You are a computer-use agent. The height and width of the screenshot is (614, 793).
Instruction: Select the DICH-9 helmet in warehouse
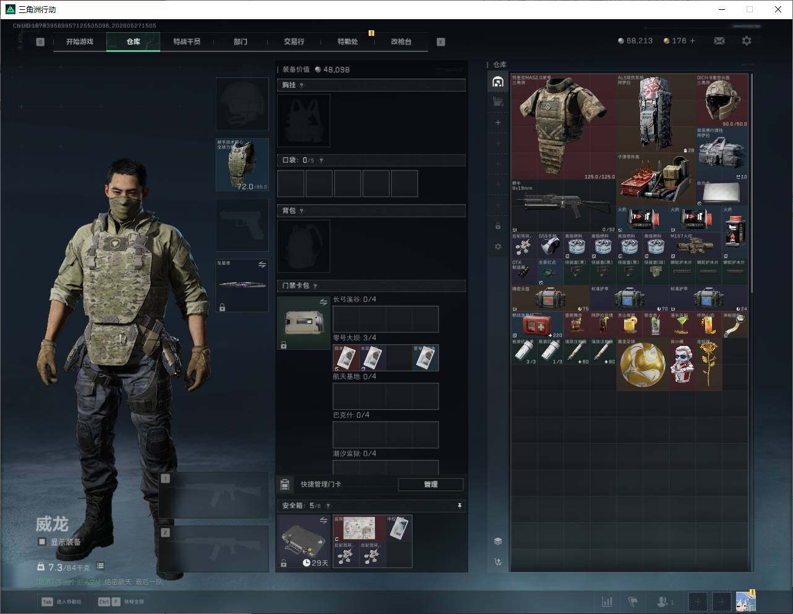(x=722, y=101)
